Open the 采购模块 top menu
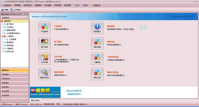Image resolution: width=199 pixels, height=107 pixels. click(x=17, y=5)
